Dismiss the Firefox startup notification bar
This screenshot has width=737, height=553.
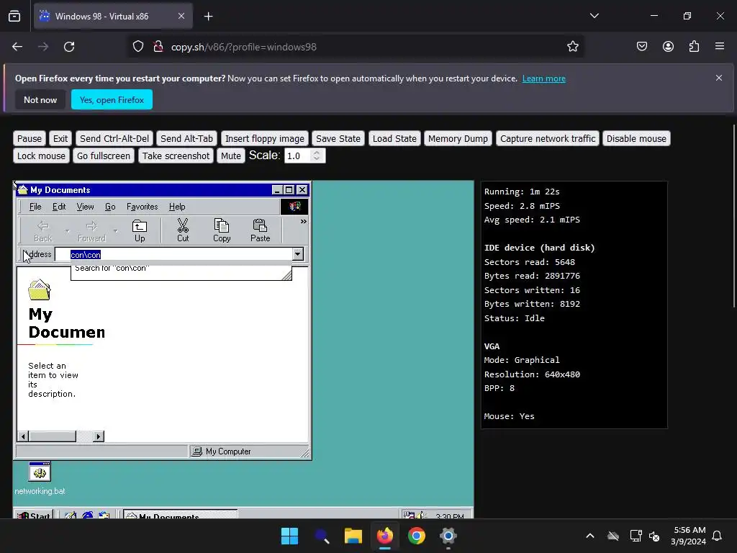719,78
